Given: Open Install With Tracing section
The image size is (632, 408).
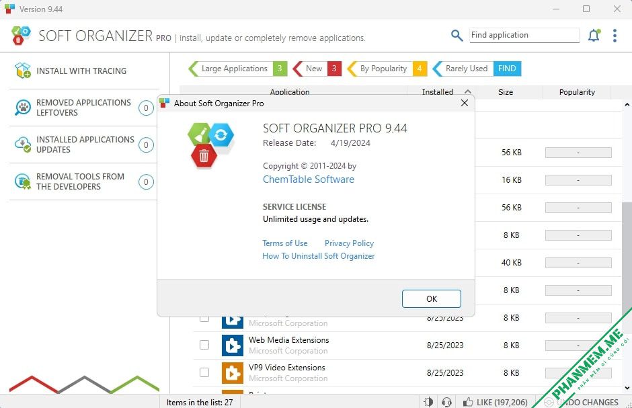Looking at the screenshot, I should [x=84, y=71].
